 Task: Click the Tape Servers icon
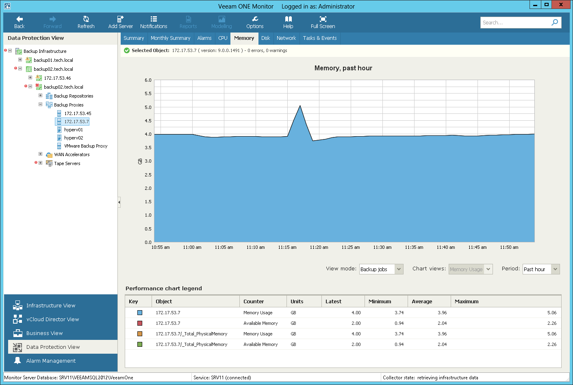point(49,163)
